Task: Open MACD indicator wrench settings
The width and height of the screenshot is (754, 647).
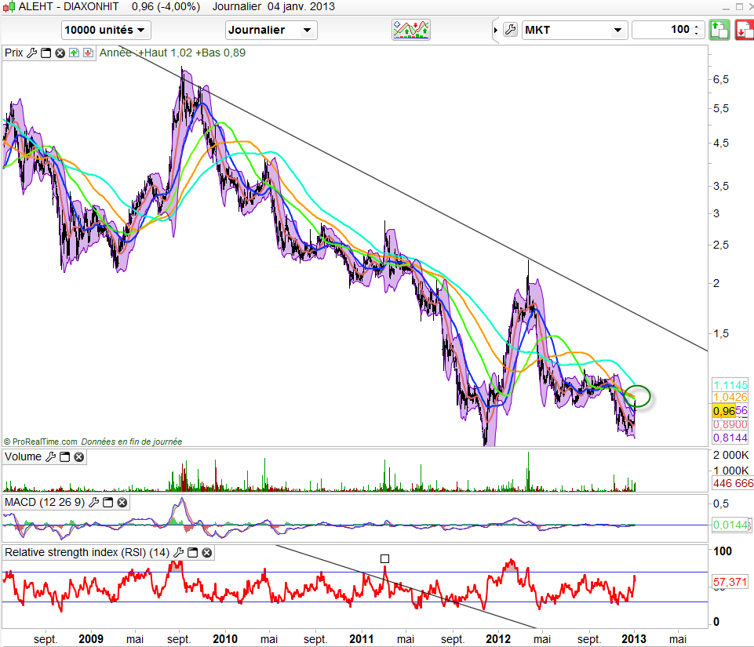Action: pos(94,501)
